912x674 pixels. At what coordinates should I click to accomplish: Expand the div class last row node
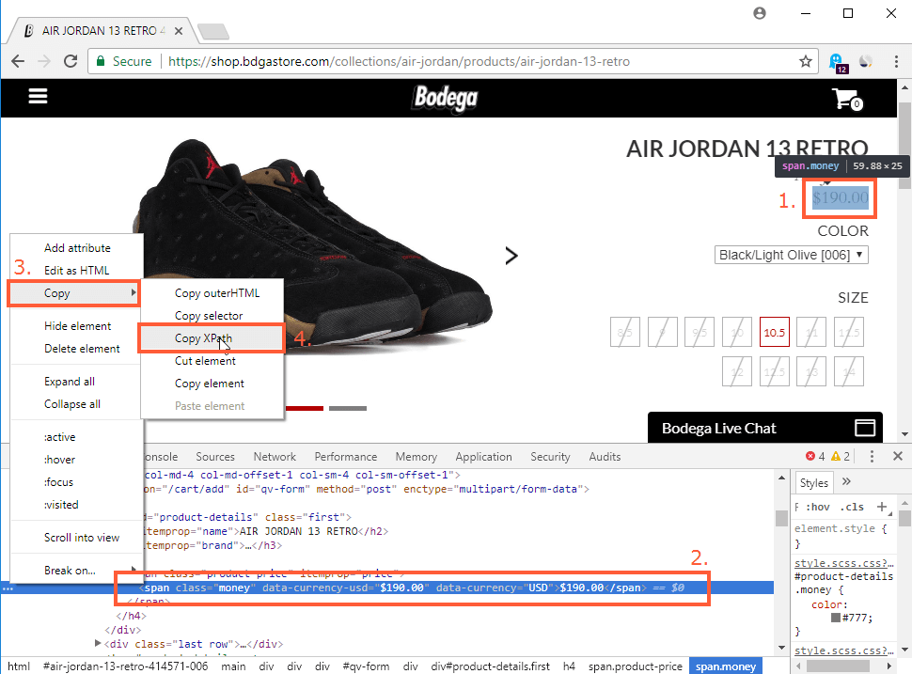tap(98, 643)
